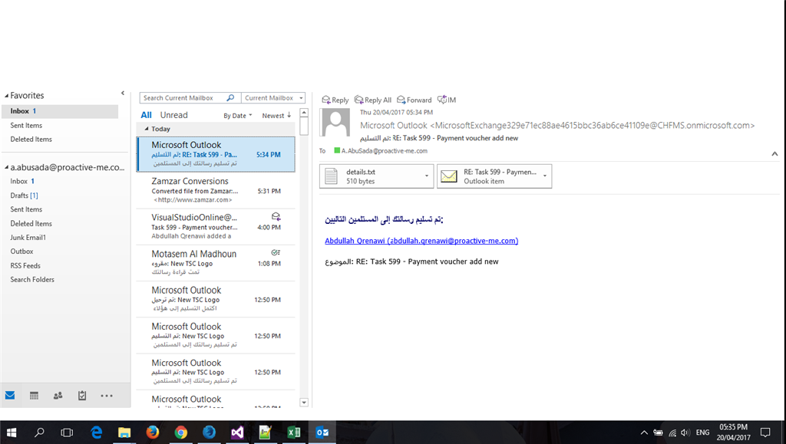786x444 pixels.
Task: Open details.txt attachment dropdown arrow
Action: [x=427, y=176]
